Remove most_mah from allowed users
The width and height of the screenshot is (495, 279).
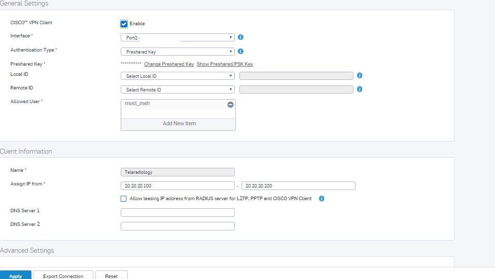[x=230, y=105]
